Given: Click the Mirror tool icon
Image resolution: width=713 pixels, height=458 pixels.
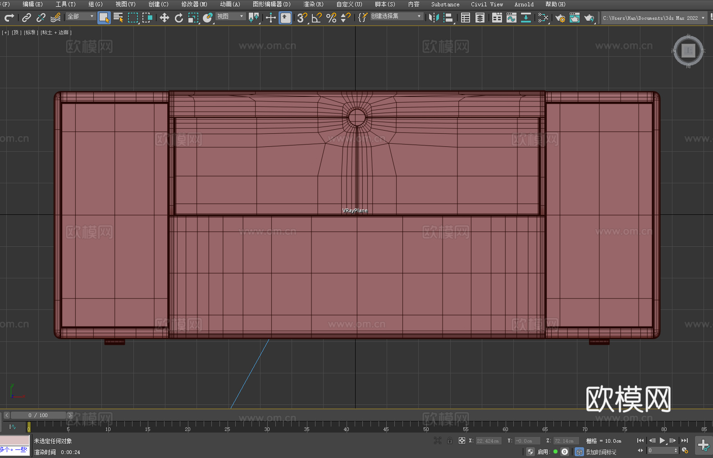Looking at the screenshot, I should point(434,18).
